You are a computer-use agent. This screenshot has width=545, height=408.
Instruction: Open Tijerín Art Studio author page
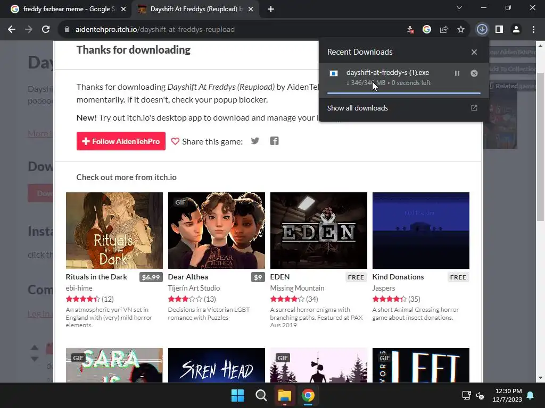(194, 288)
